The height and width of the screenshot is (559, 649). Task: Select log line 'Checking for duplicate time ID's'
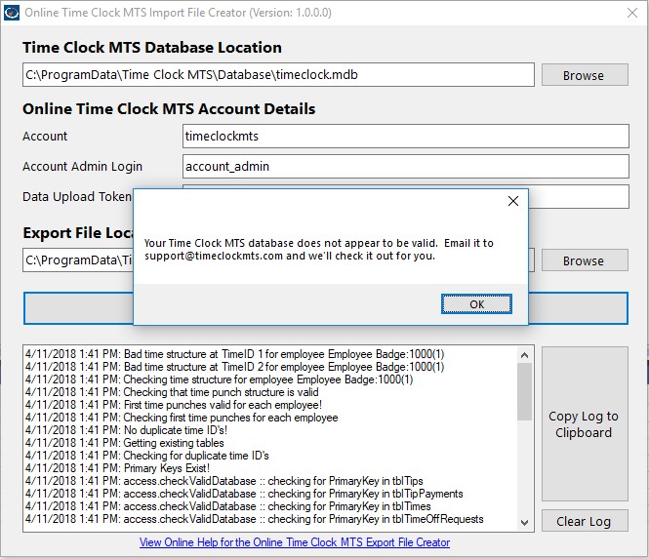click(147, 456)
